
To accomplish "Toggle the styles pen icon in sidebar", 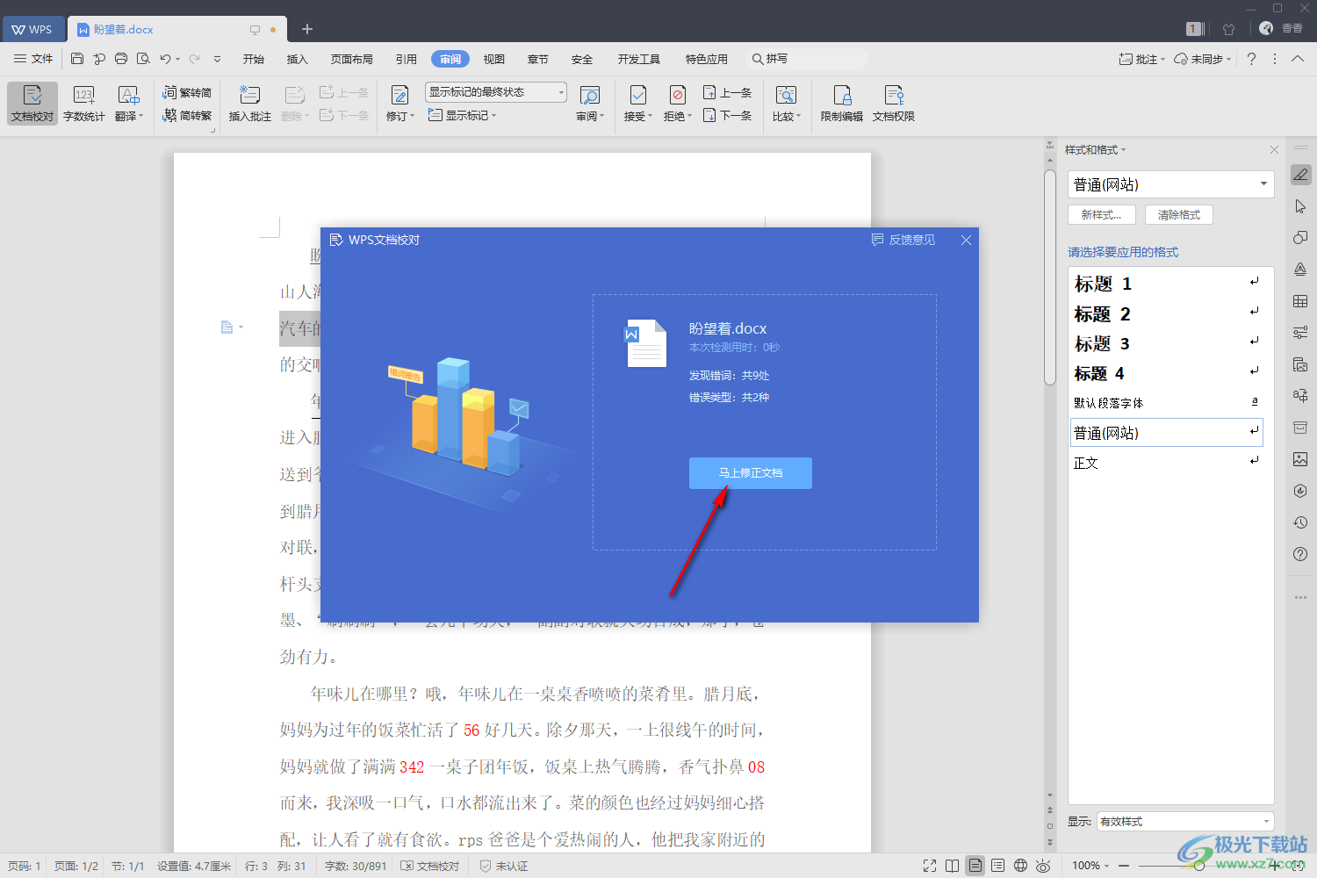I will coord(1300,175).
